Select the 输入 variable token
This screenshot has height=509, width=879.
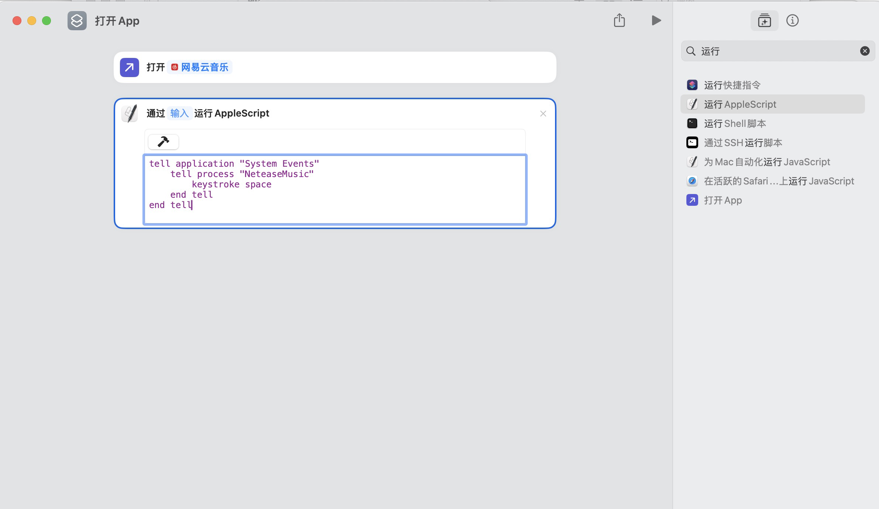(x=179, y=113)
